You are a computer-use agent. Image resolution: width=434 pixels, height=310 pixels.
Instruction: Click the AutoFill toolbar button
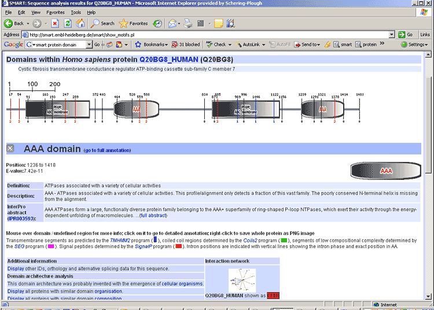coord(280,45)
